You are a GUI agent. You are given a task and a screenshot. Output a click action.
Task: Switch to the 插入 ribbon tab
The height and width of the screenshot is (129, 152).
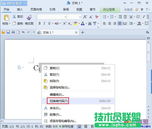pos(20,10)
